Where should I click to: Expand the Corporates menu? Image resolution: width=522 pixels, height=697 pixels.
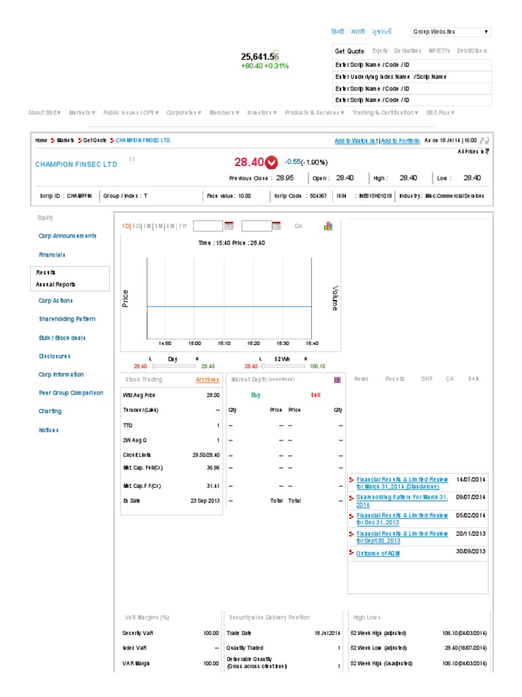[x=184, y=112]
